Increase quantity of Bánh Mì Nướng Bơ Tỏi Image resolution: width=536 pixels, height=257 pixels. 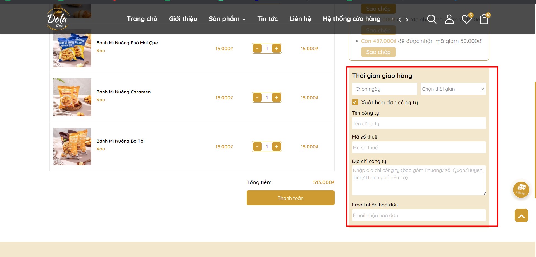click(277, 147)
